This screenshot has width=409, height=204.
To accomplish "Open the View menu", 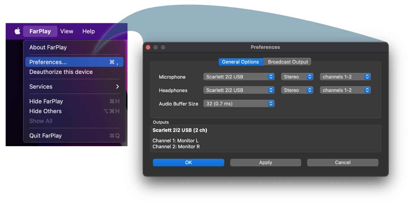I will click(x=66, y=31).
